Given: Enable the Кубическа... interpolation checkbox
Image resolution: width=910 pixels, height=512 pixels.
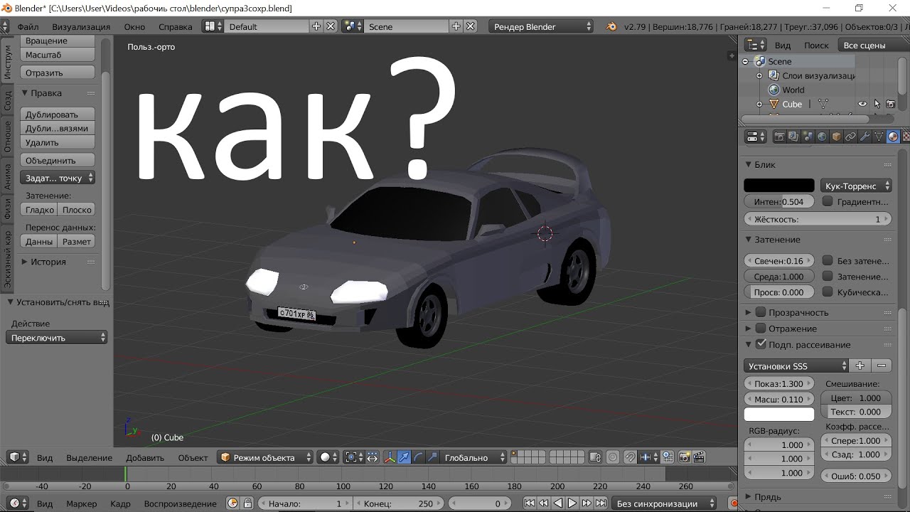Looking at the screenshot, I should pos(828,292).
